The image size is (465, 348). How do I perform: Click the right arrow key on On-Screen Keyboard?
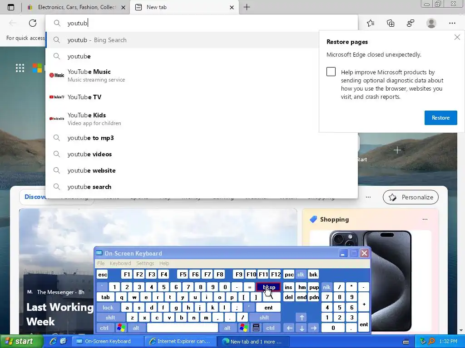click(x=313, y=328)
